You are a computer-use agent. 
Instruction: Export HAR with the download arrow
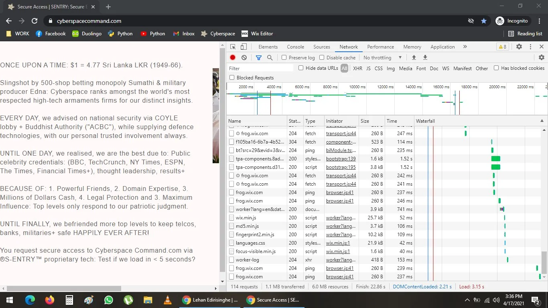tap(425, 58)
